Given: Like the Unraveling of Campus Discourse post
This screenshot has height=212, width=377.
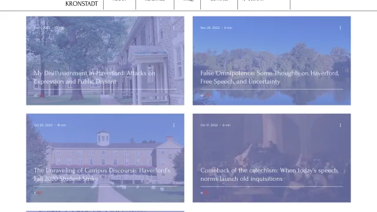Looking at the screenshot, I should click(39, 193).
